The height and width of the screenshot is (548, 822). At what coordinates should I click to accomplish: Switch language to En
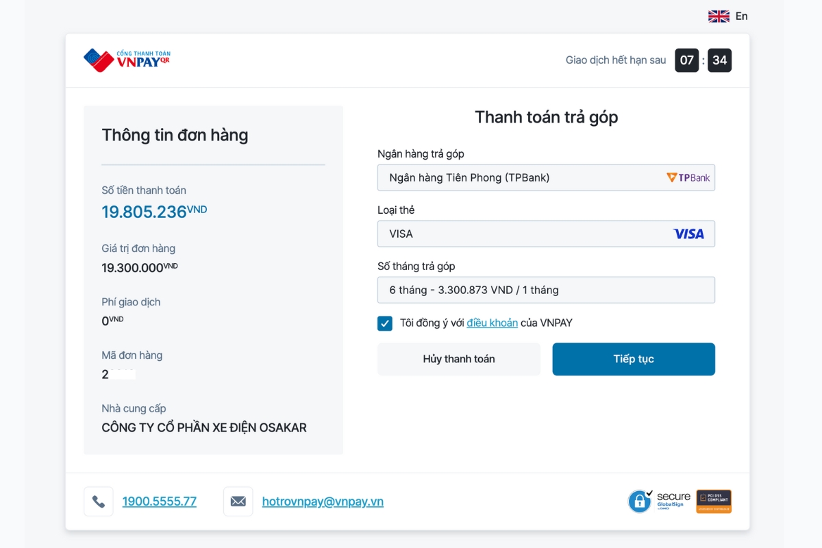click(x=742, y=16)
